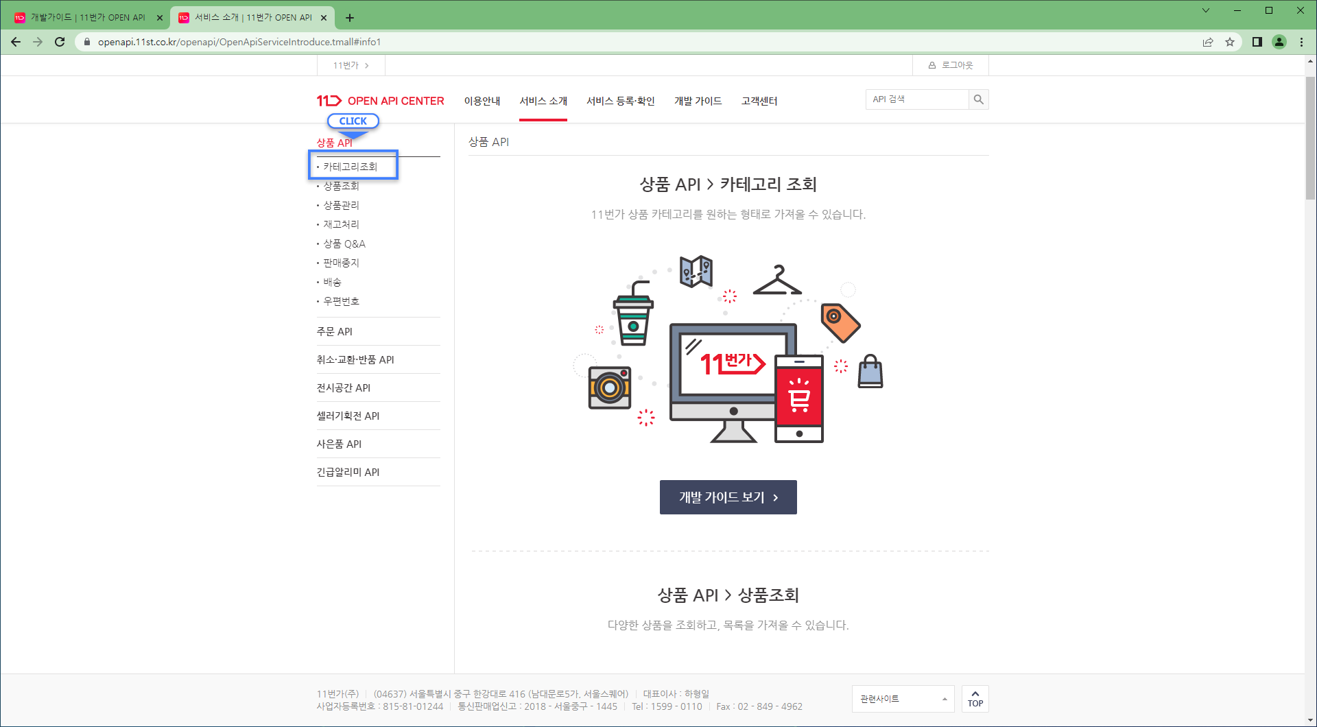Click the API search magnifier icon

coord(979,99)
